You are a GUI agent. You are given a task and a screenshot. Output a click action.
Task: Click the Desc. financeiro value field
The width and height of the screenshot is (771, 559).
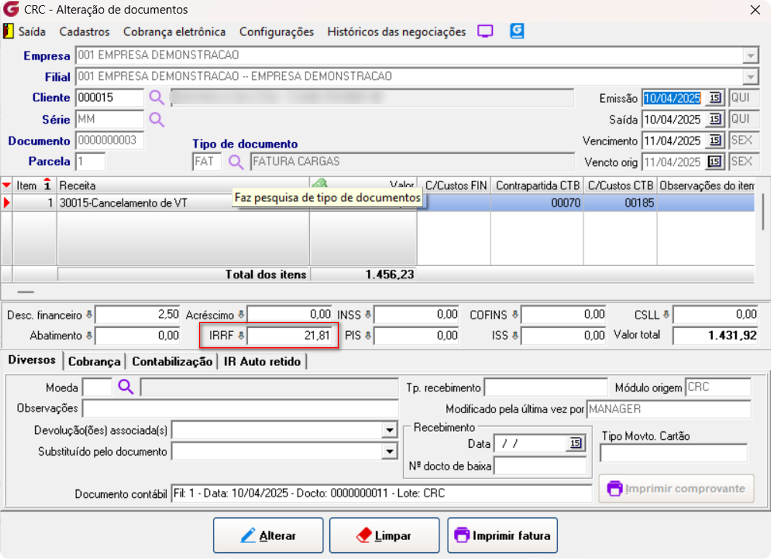(x=138, y=315)
